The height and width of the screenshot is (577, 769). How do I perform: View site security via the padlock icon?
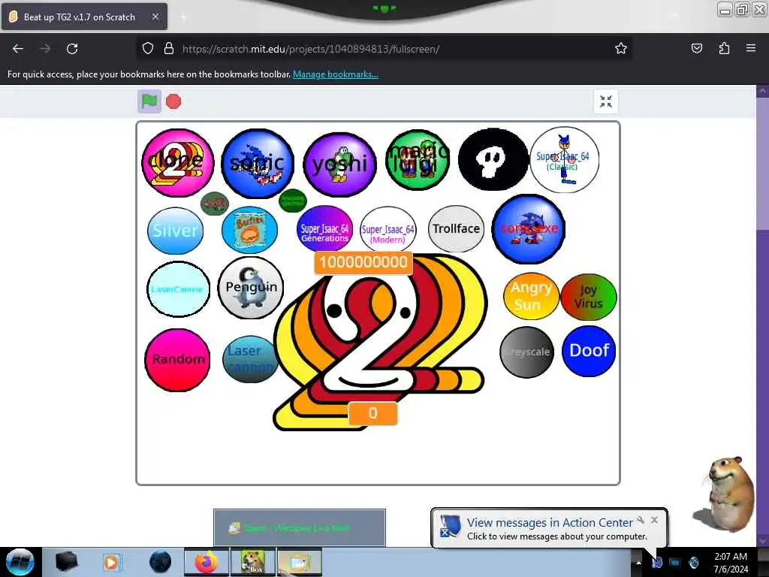(169, 49)
